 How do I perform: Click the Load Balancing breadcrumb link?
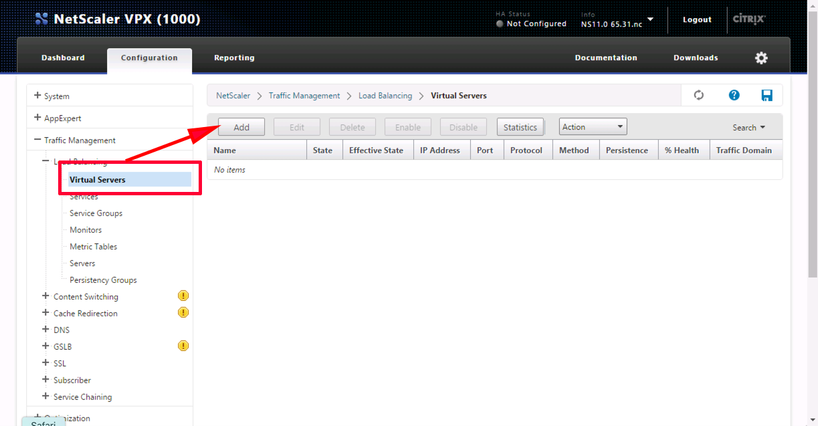coord(385,96)
